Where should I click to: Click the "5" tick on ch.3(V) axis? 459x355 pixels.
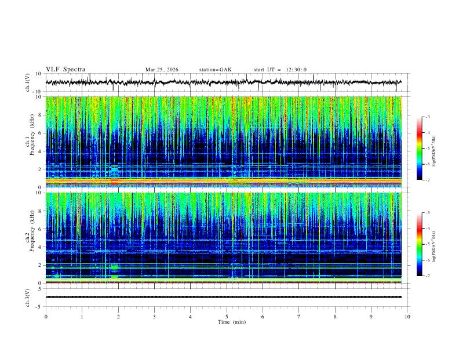pyautogui.click(x=40, y=289)
